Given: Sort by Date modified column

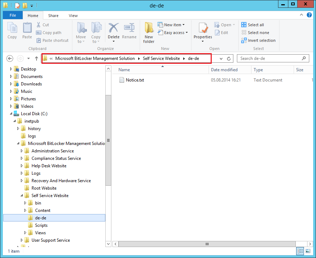Looking at the screenshot, I should pyautogui.click(x=230, y=70).
